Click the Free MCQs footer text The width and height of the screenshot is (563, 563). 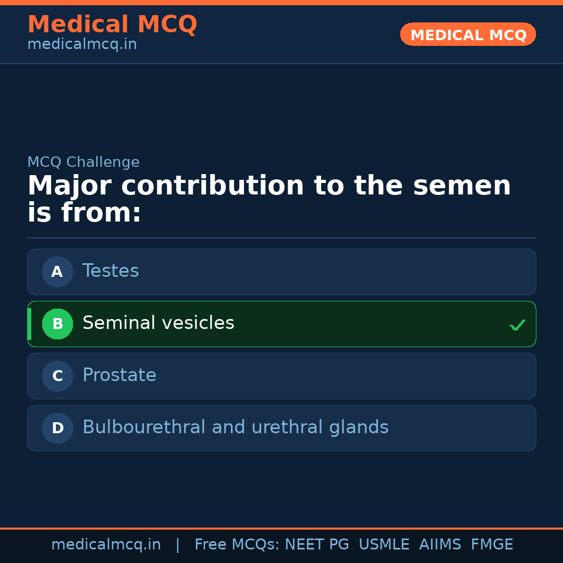(236, 545)
